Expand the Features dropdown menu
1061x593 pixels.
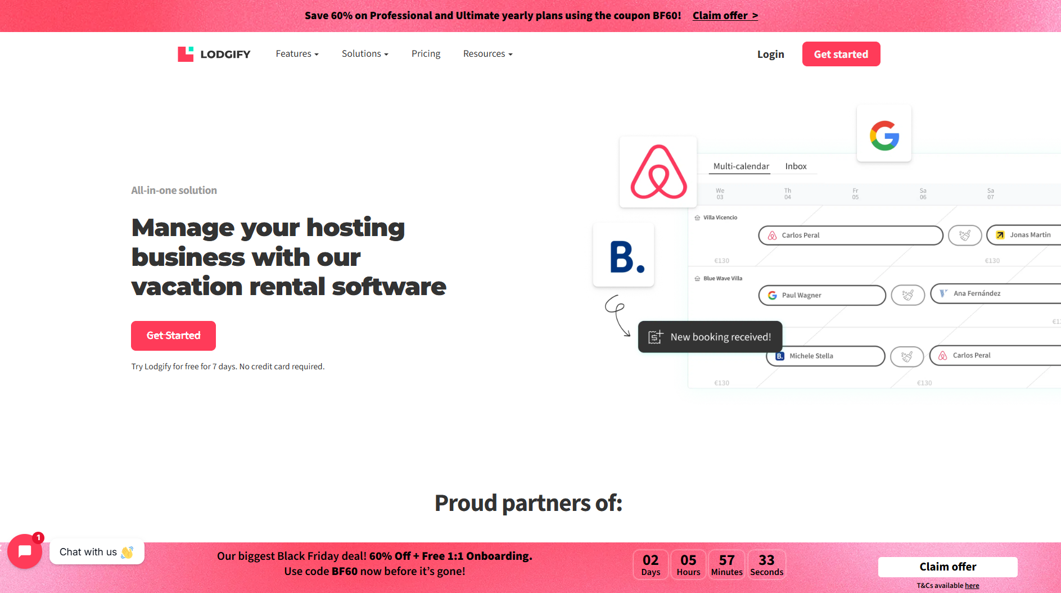pos(297,54)
